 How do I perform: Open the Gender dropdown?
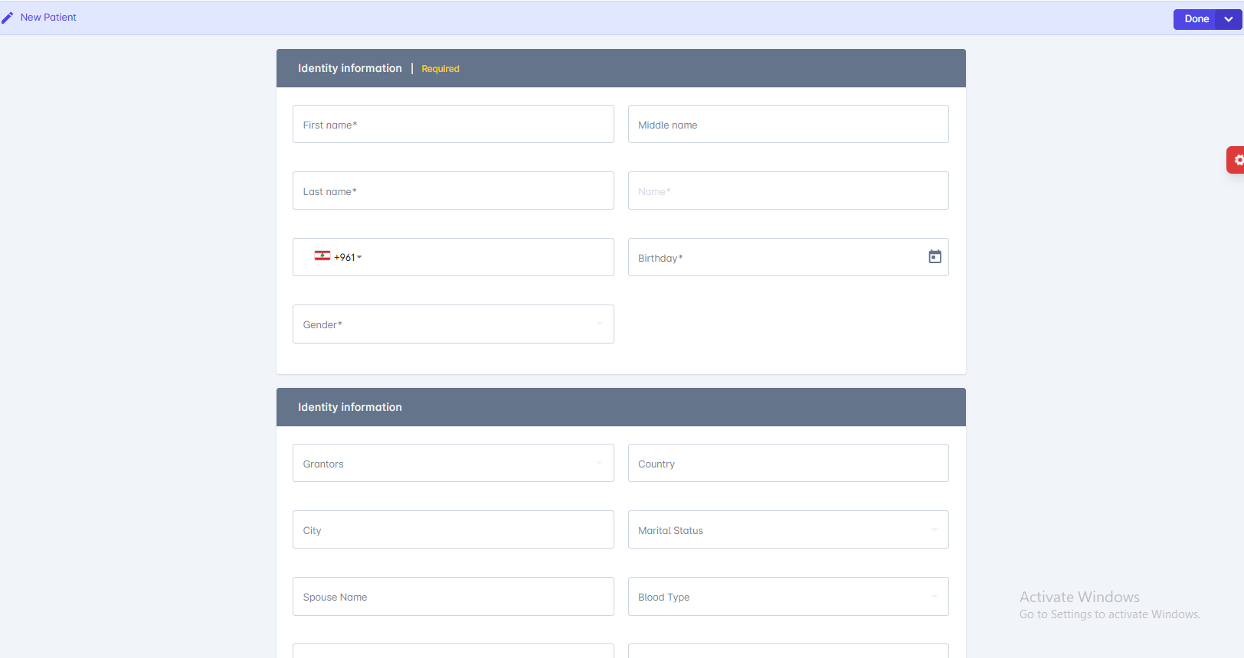[453, 324]
